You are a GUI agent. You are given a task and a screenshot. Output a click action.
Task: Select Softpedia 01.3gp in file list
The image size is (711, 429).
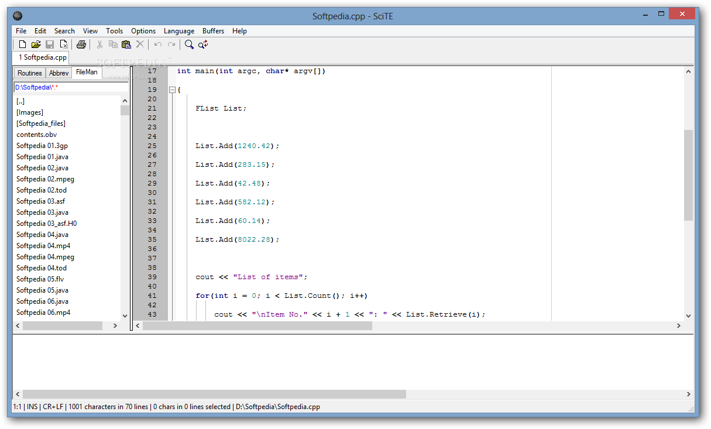[x=42, y=146]
